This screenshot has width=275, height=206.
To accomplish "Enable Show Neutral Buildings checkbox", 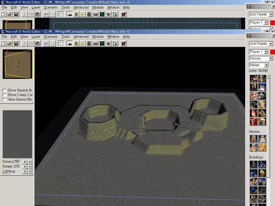I will coord(4,90).
